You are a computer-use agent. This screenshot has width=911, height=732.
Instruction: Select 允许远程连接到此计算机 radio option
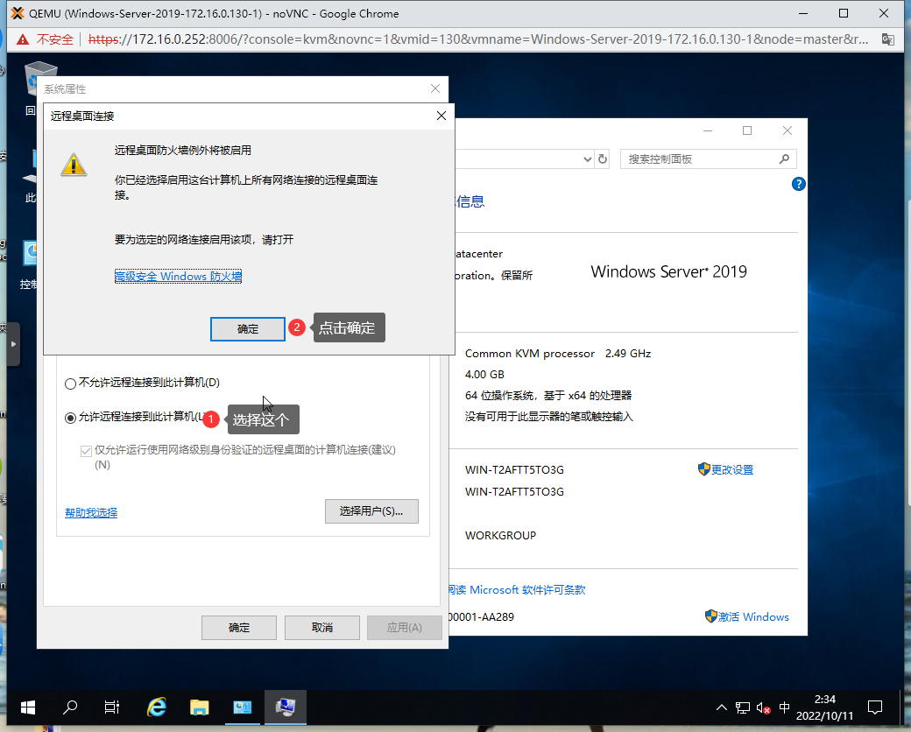[x=70, y=418]
